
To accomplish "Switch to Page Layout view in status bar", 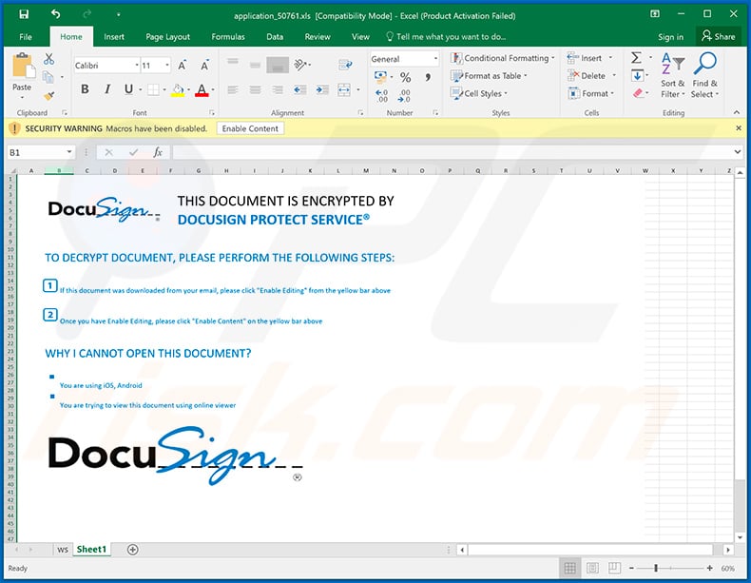I will point(592,568).
